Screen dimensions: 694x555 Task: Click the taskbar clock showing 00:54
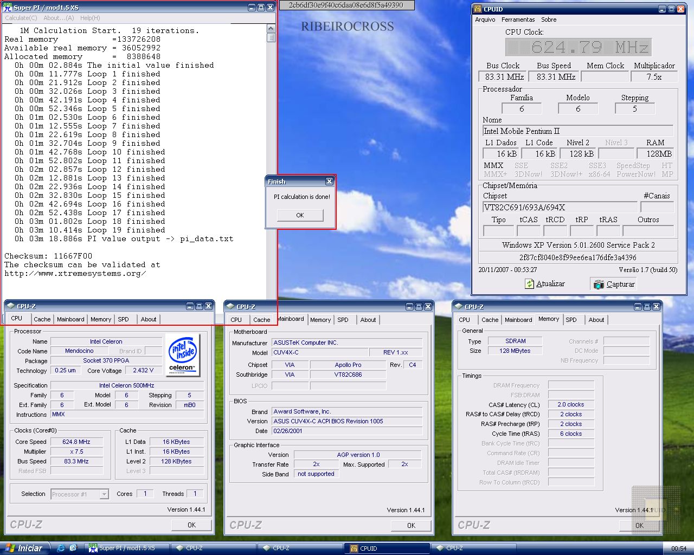pyautogui.click(x=679, y=548)
